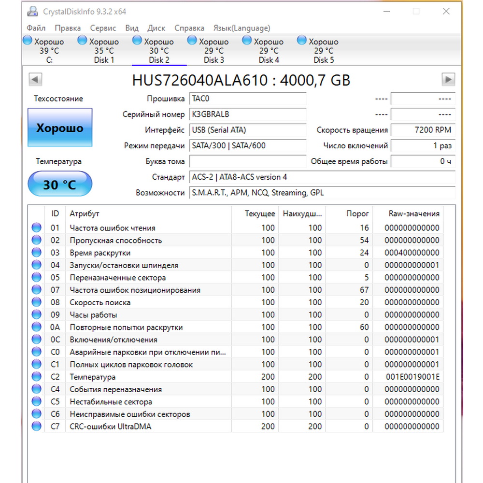The image size is (483, 483).
Task: Click status orb of attribute C5 Нестабильные сектора
Action: [36, 401]
